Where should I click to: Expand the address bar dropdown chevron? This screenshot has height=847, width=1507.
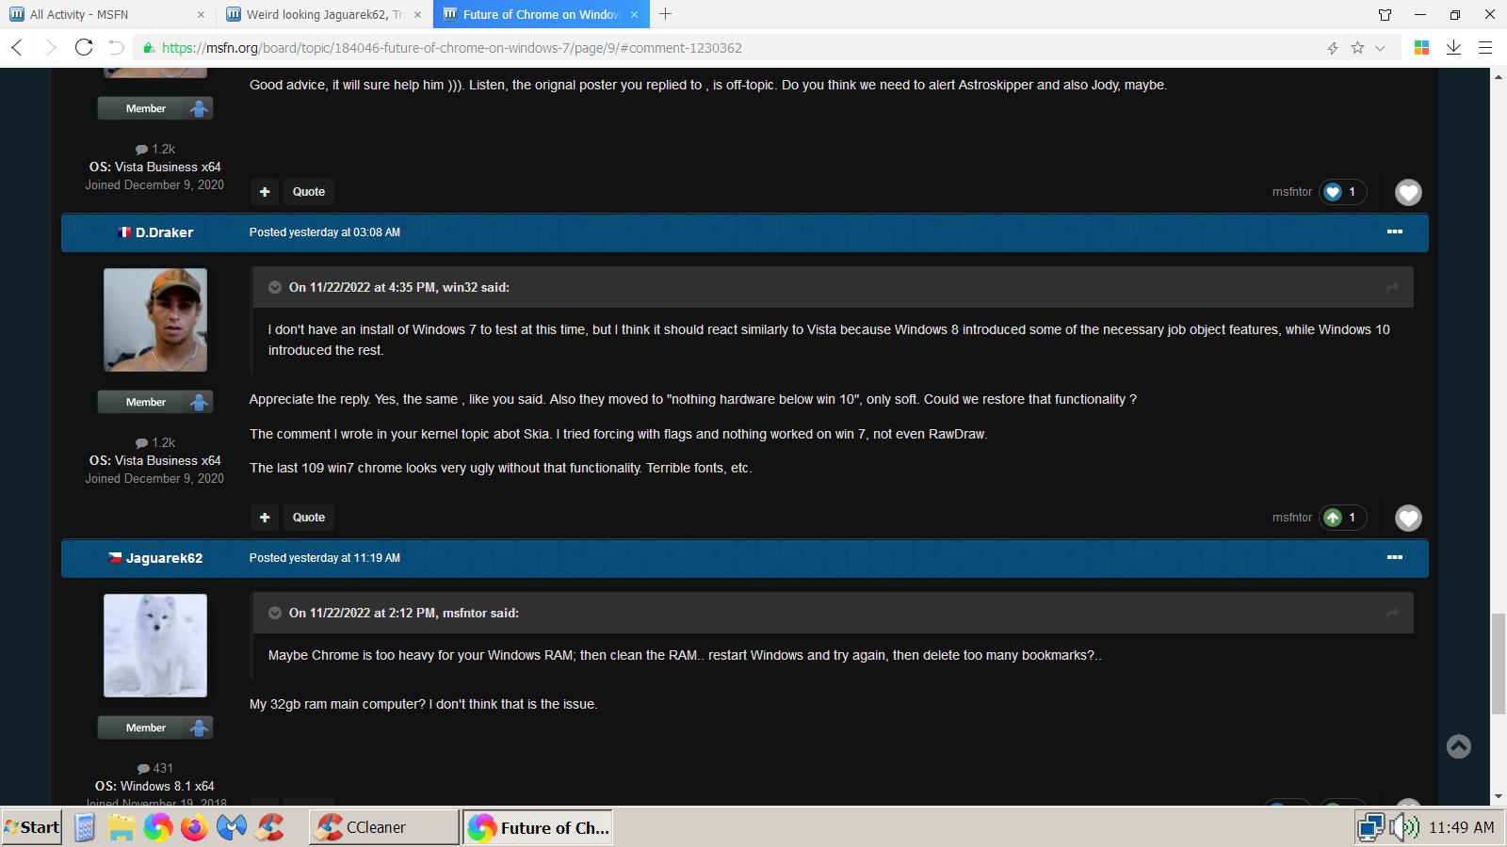tap(1380, 48)
